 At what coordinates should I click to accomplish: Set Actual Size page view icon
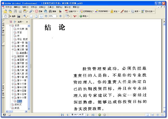pyautogui.click(x=31, y=16)
